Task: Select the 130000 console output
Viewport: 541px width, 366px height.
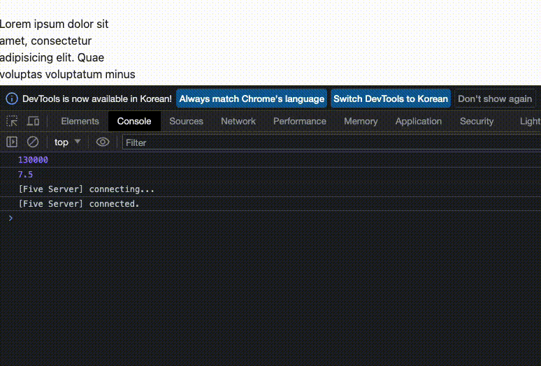Action: point(33,160)
